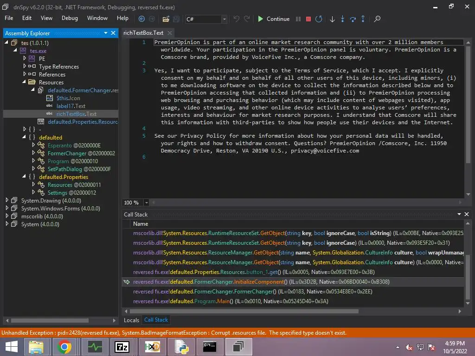
Task: Restart the debugging session
Action: point(319,19)
